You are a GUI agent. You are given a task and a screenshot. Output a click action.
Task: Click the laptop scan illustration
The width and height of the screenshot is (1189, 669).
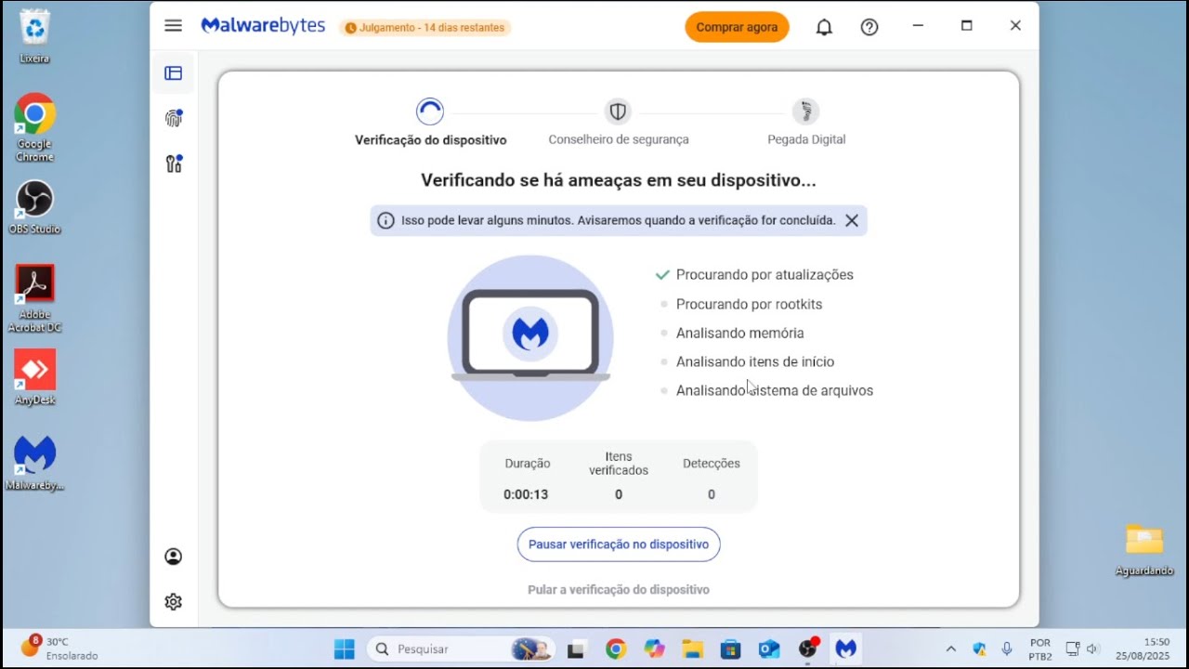(x=530, y=338)
